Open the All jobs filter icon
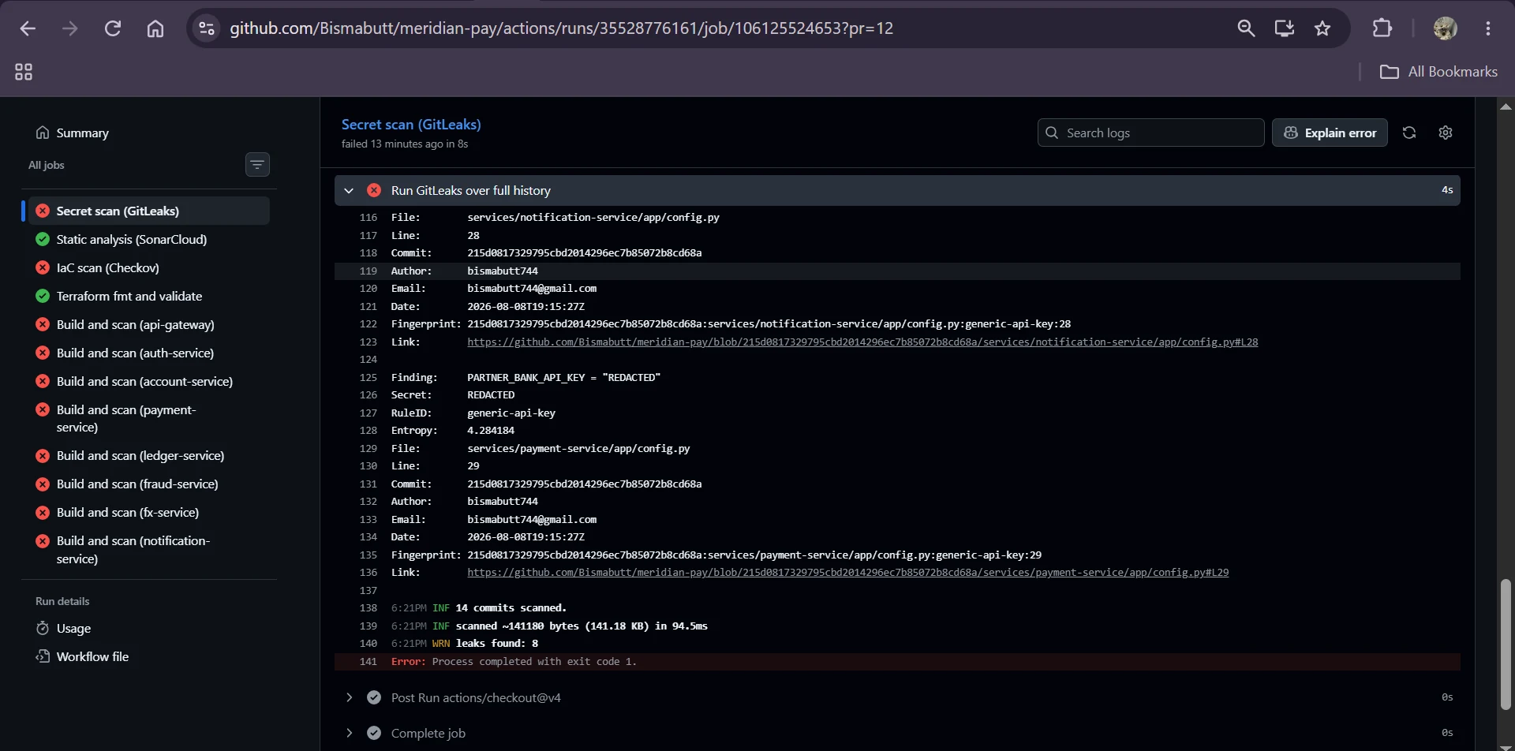This screenshot has height=751, width=1515. tap(257, 164)
